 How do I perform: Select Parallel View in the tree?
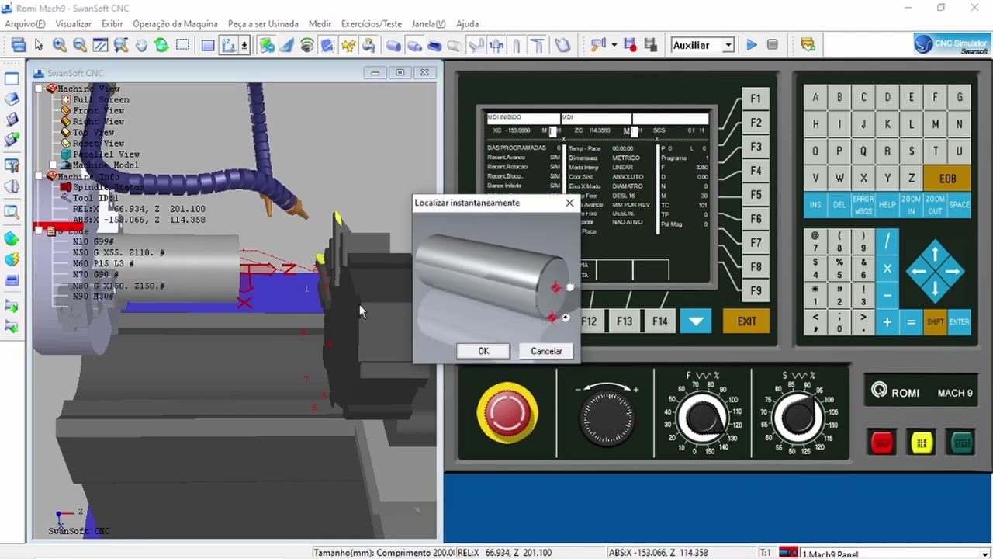pyautogui.click(x=106, y=154)
